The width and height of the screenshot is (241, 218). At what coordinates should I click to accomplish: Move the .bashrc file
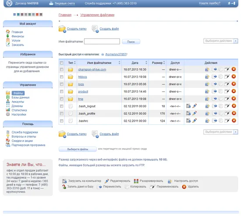tap(214, 120)
